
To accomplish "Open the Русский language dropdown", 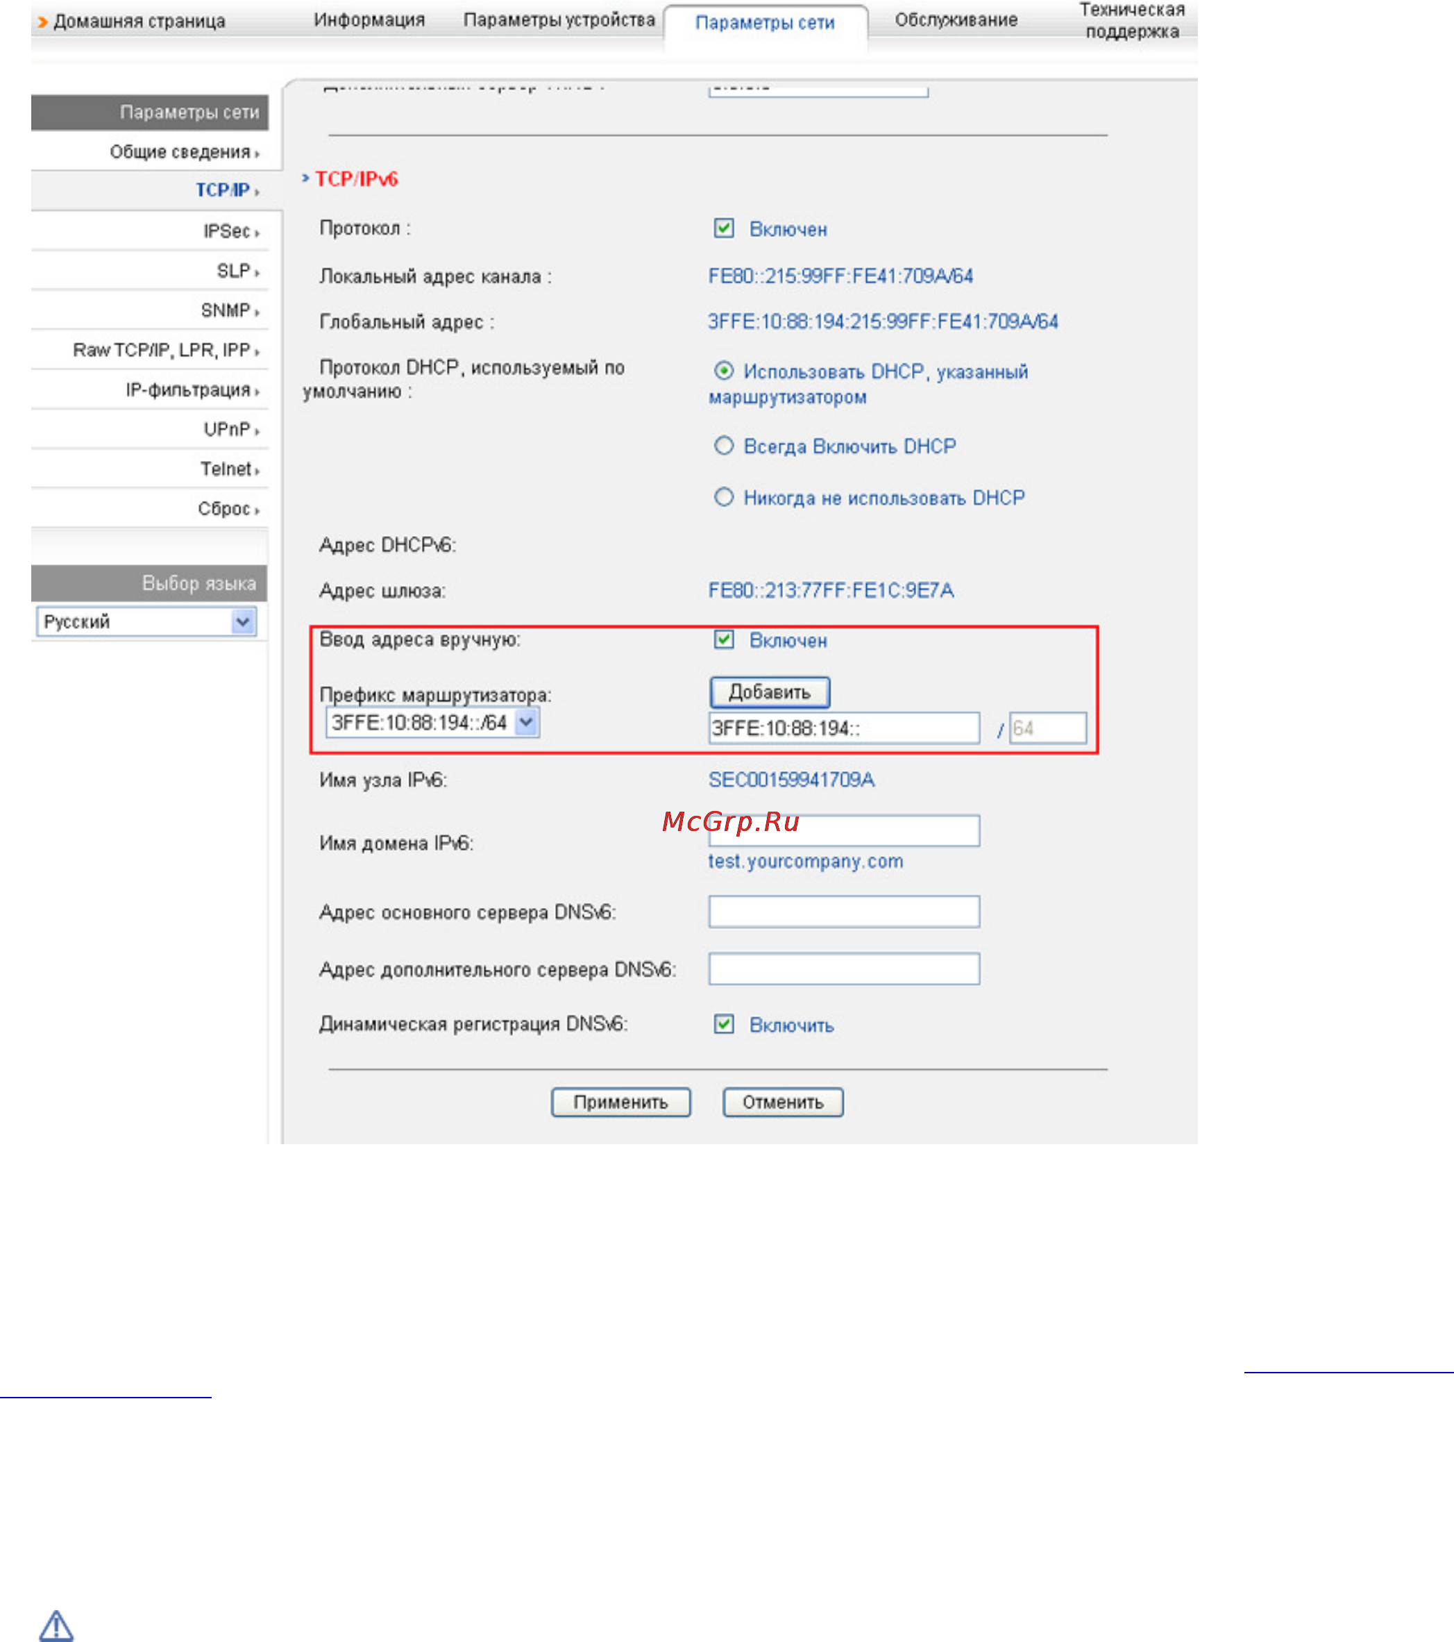I will 146,622.
